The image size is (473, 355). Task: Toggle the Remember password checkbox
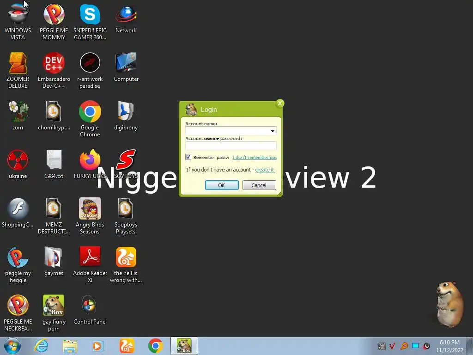tap(188, 157)
